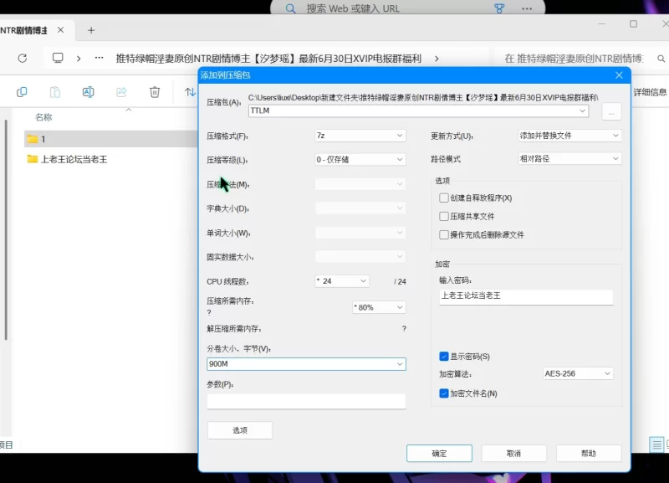Click the refresh icon in Explorer

point(23,58)
